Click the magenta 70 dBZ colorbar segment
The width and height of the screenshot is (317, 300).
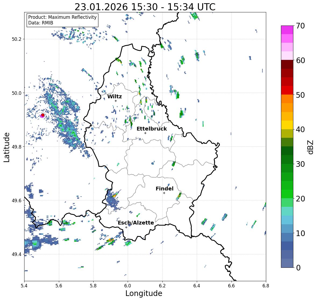coord(287,30)
